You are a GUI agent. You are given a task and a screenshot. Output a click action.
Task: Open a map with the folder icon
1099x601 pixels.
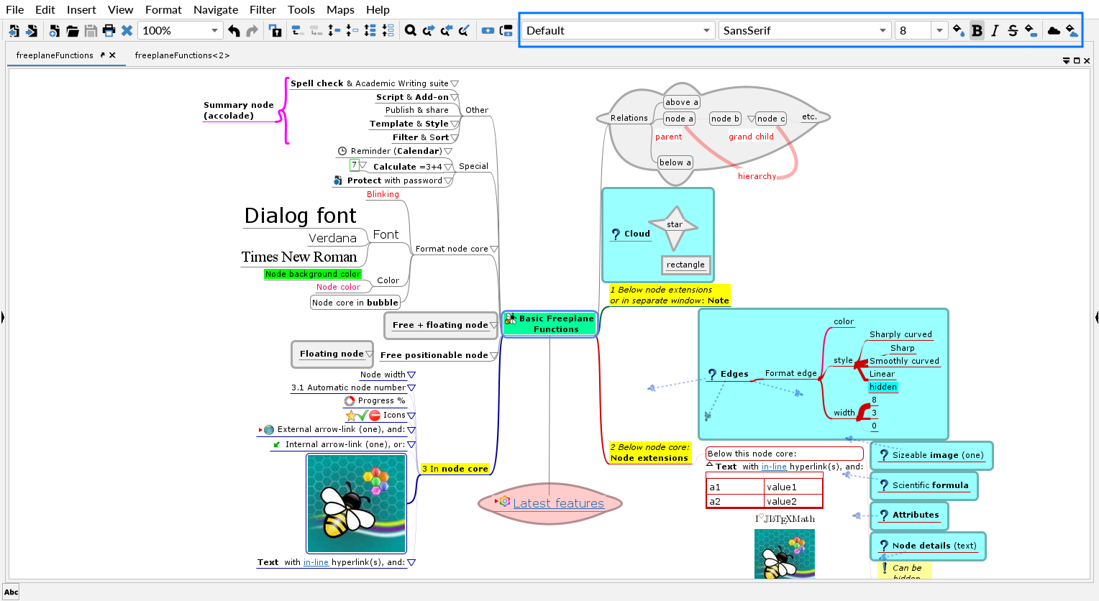point(73,30)
